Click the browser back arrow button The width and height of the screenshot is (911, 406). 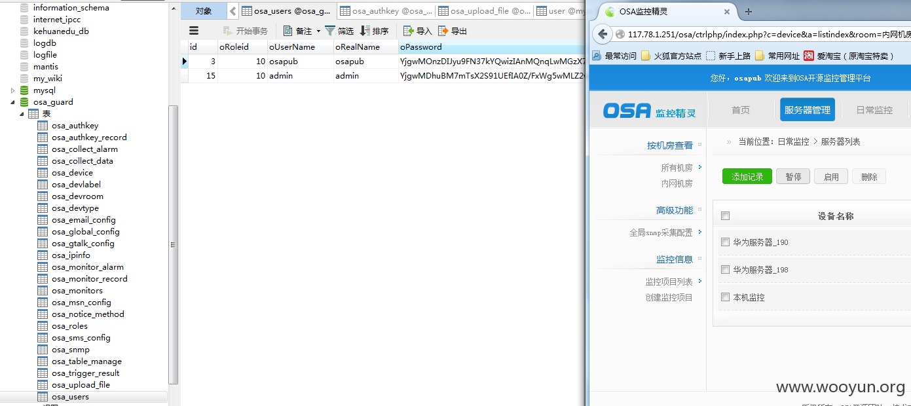(x=603, y=34)
